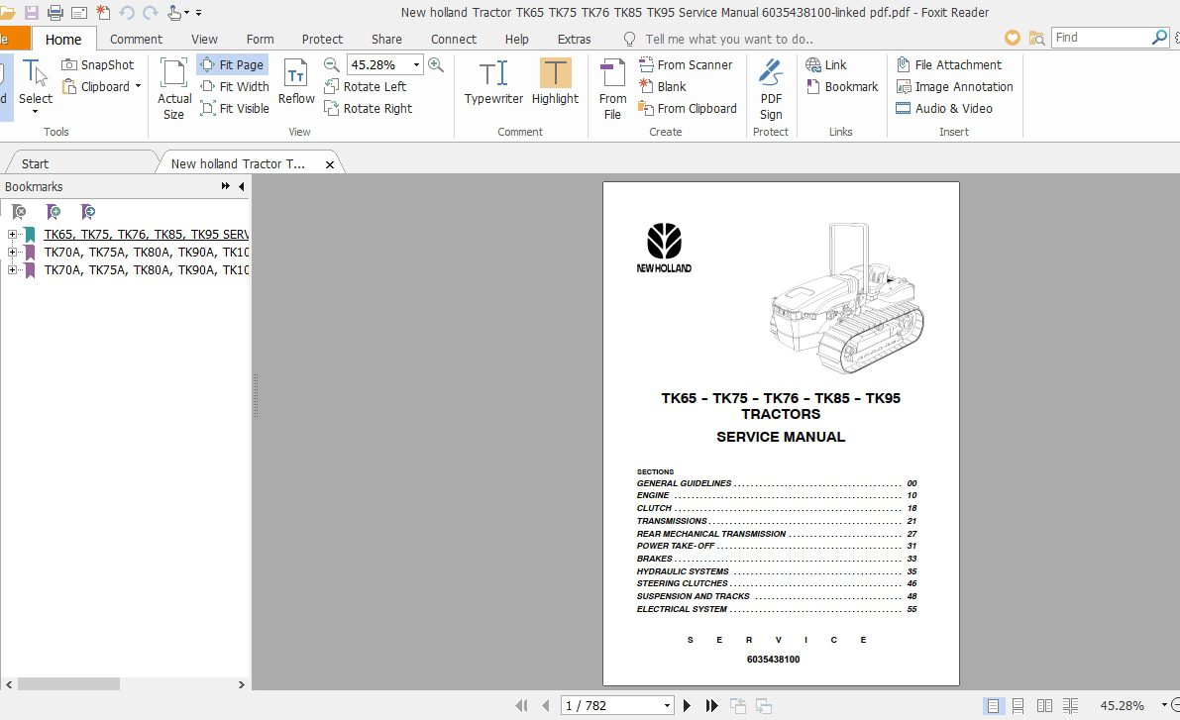Viewport: 1180px width, 720px height.
Task: Switch to facing pages view in status bar
Action: pyautogui.click(x=1044, y=705)
